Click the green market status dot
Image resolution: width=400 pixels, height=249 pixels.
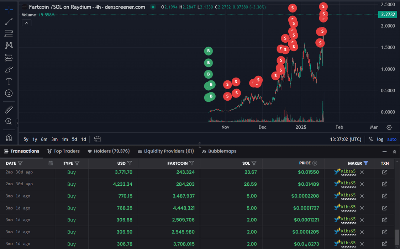(x=153, y=7)
